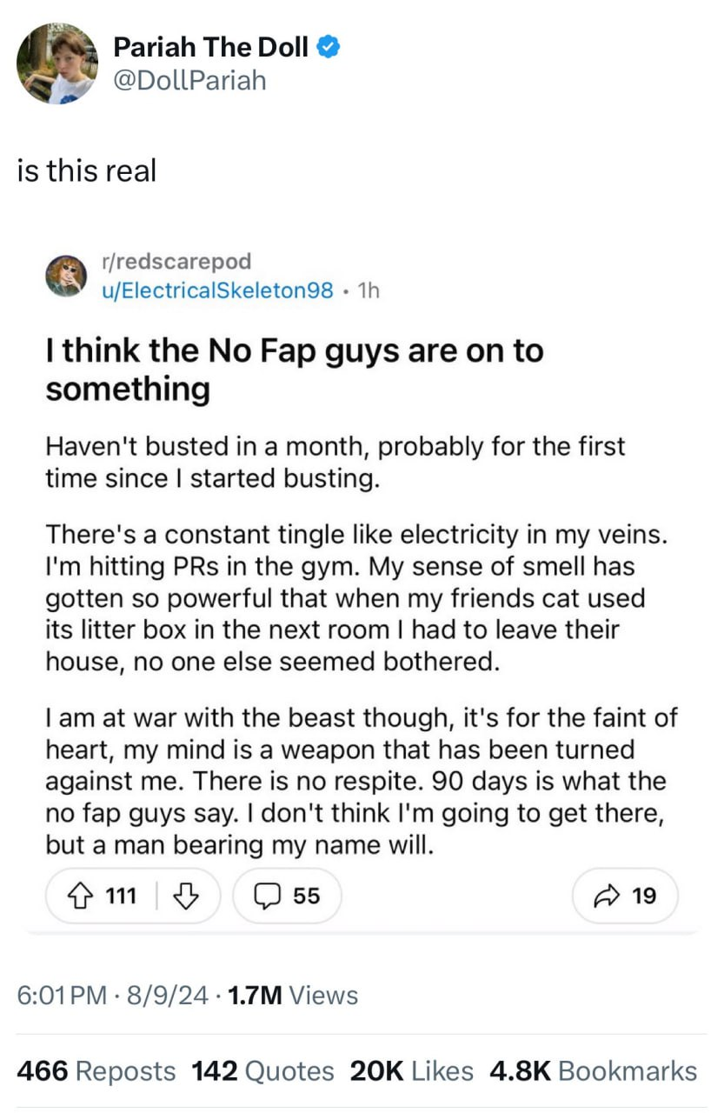Viewport: 724px width, 1113px height.
Task: View the 142 Quotes list
Action: 262,1071
